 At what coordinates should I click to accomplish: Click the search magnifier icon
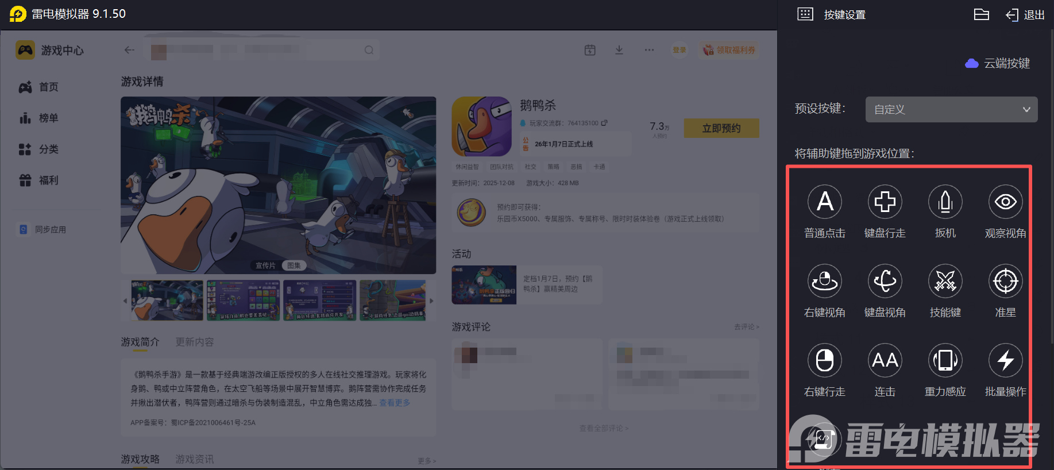(x=369, y=50)
